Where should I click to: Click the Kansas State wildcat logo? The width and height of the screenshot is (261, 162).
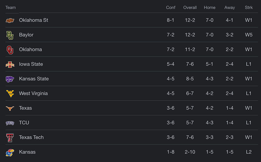coord(10,79)
